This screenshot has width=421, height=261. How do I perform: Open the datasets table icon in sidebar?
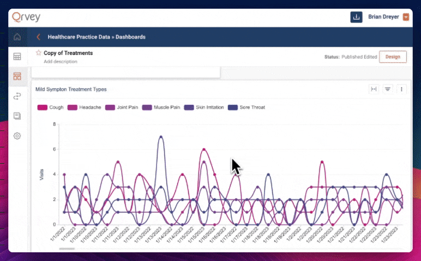click(17, 57)
